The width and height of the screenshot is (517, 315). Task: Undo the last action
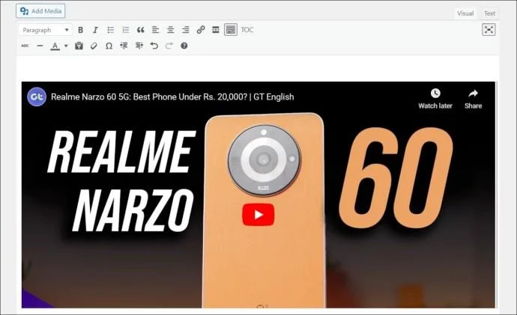pyautogui.click(x=154, y=46)
